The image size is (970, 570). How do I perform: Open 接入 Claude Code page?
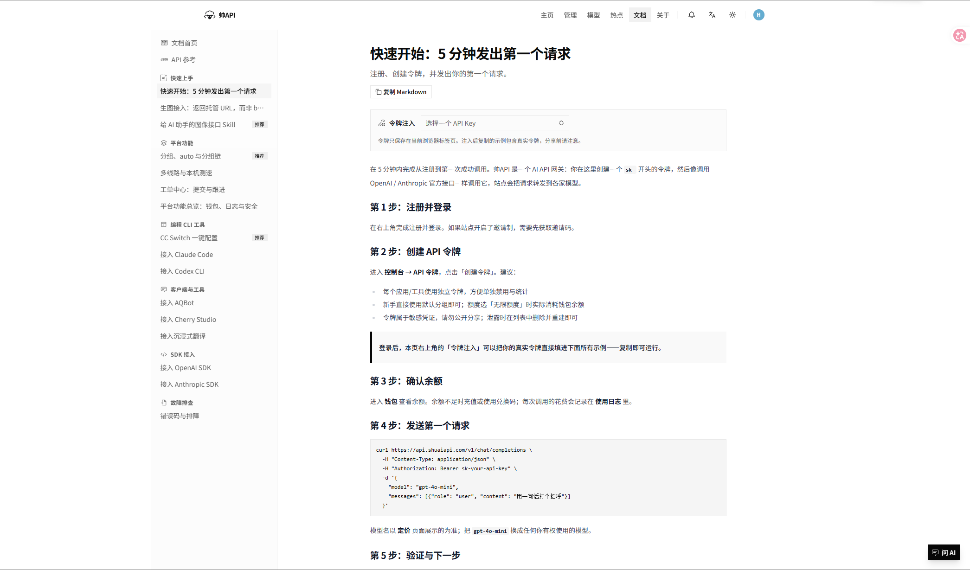214,254
